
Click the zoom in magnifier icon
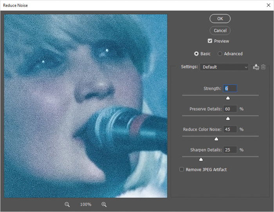pyautogui.click(x=104, y=205)
